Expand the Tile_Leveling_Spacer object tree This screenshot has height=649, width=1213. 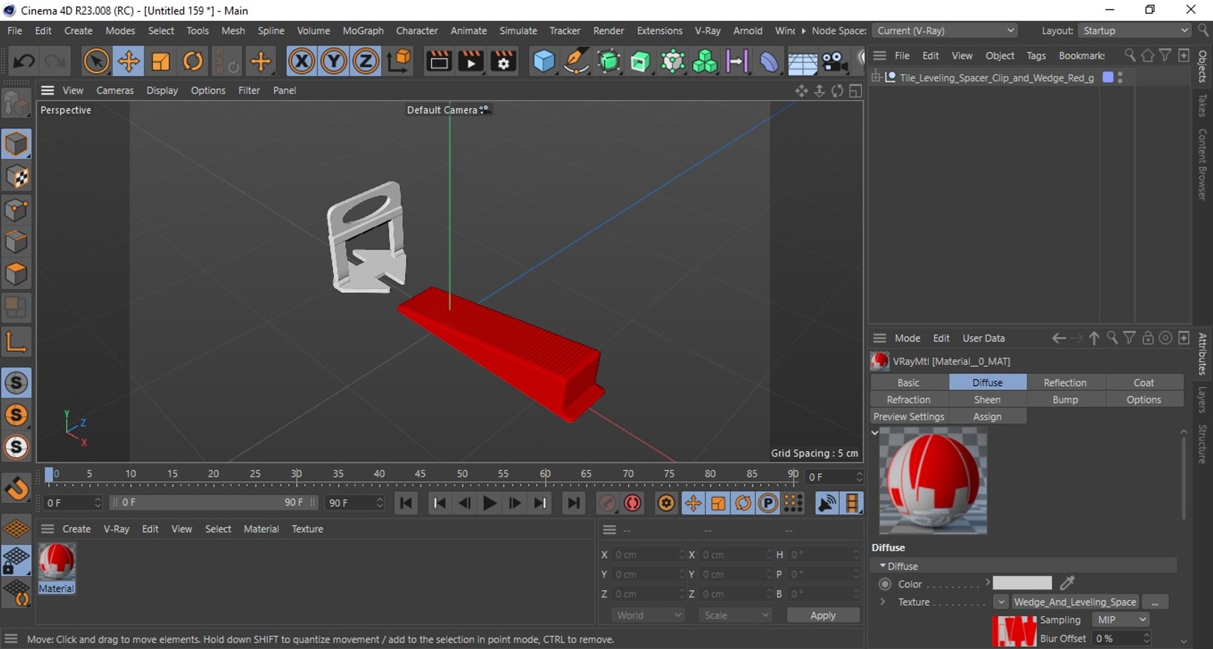pos(876,78)
